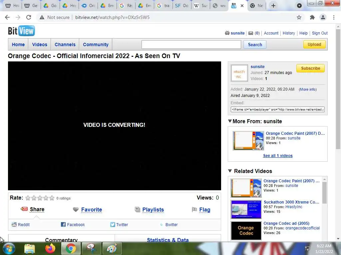The width and height of the screenshot is (341, 255).
Task: Open Suckathon 3000 Xtreme video title
Action: 291,202
